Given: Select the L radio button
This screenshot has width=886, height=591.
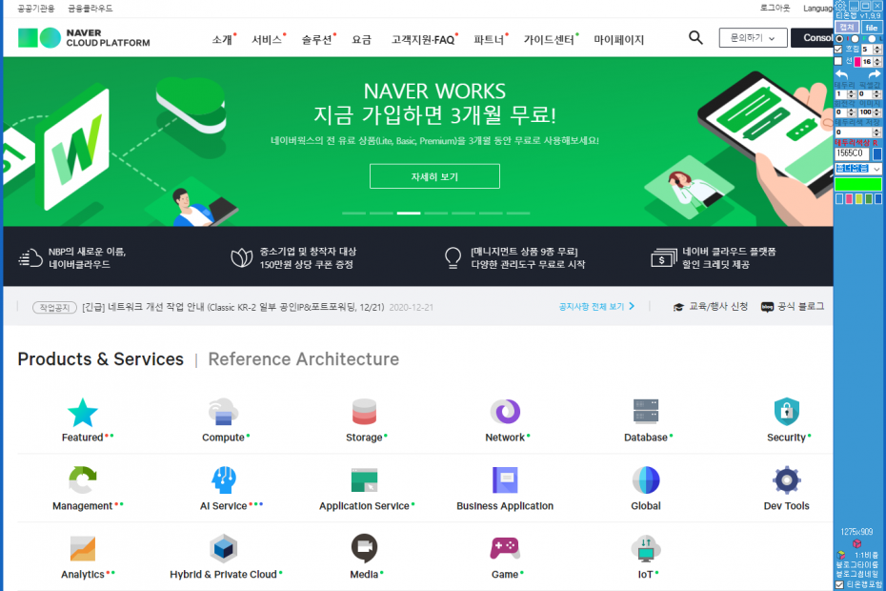Looking at the screenshot, I should 873,38.
